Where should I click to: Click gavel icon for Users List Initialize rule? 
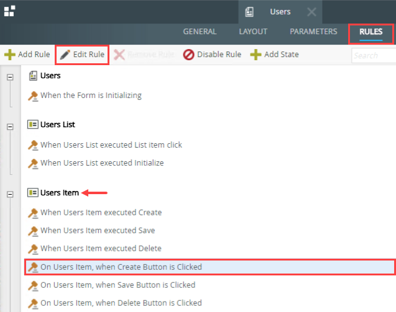33,164
